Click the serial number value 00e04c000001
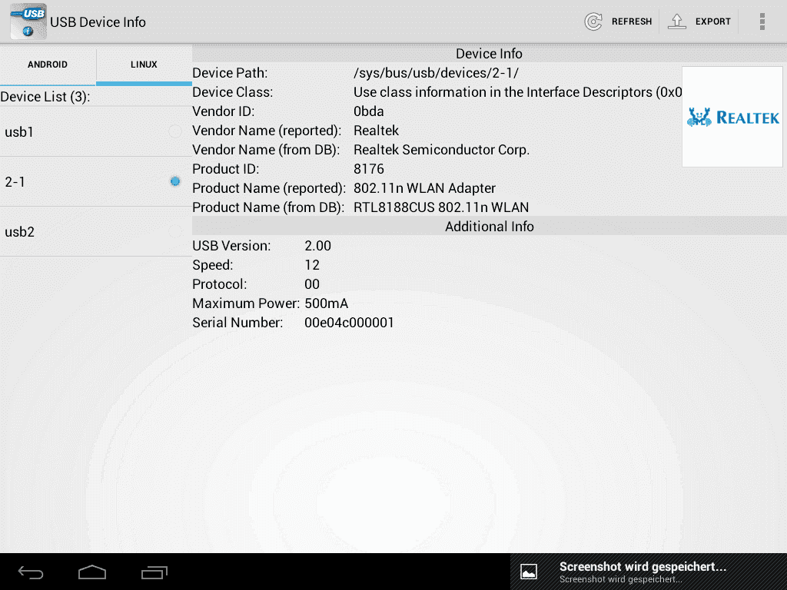The height and width of the screenshot is (590, 787). point(349,323)
